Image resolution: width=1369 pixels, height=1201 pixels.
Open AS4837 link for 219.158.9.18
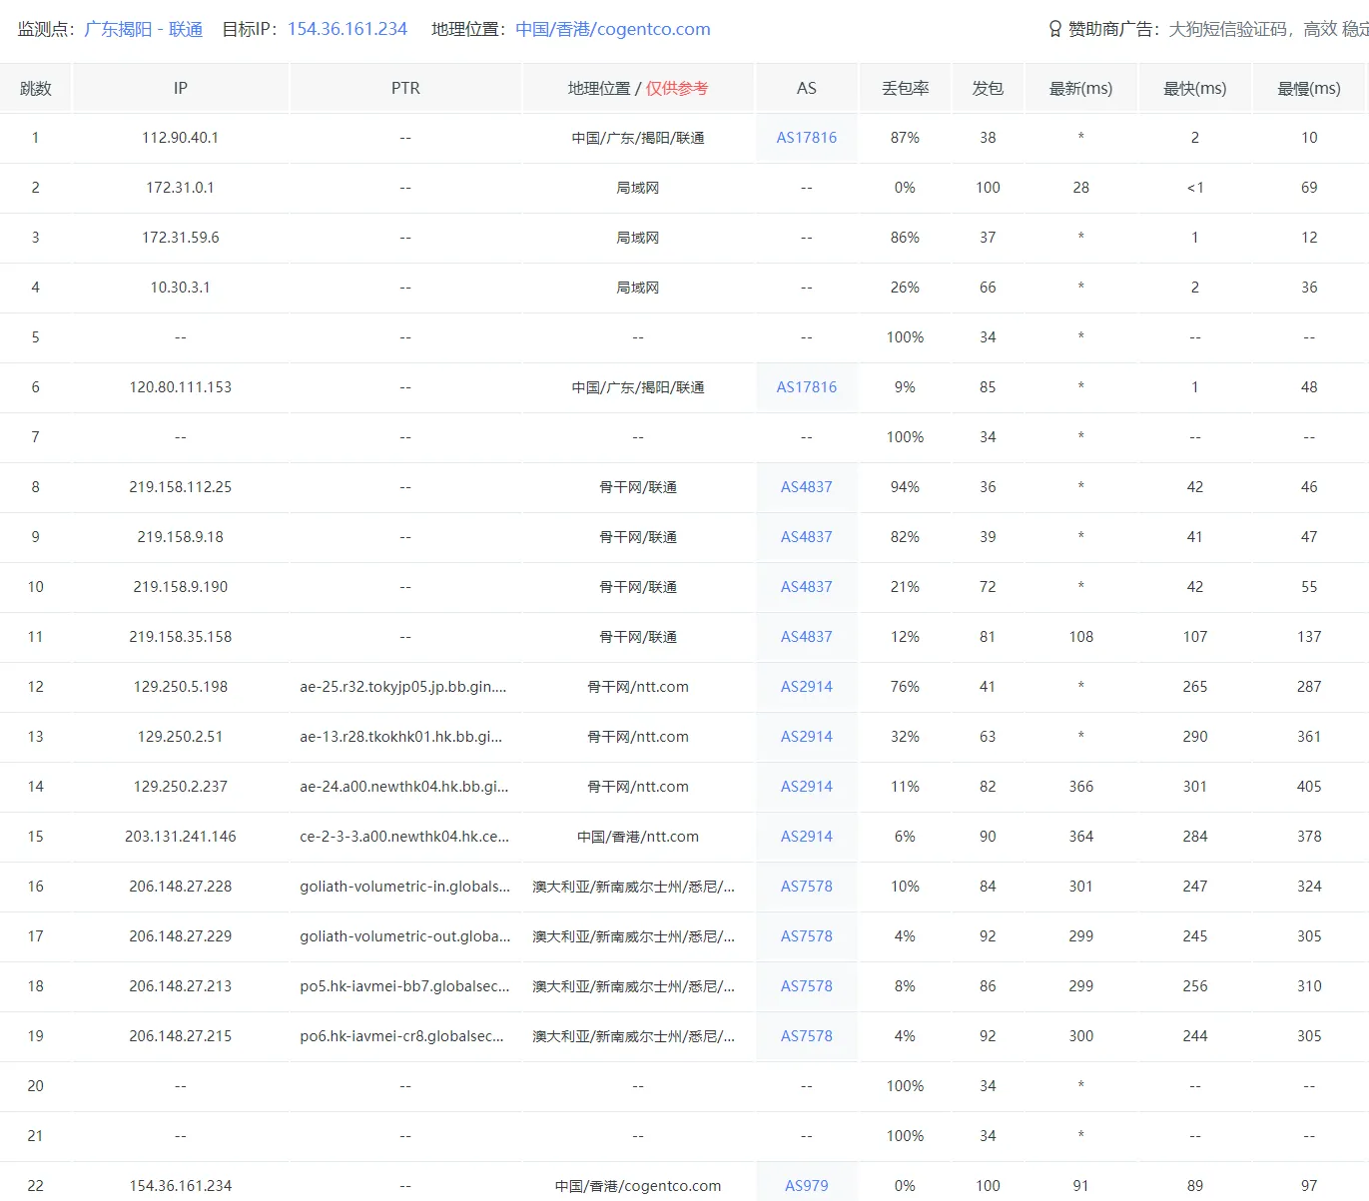pyautogui.click(x=807, y=537)
